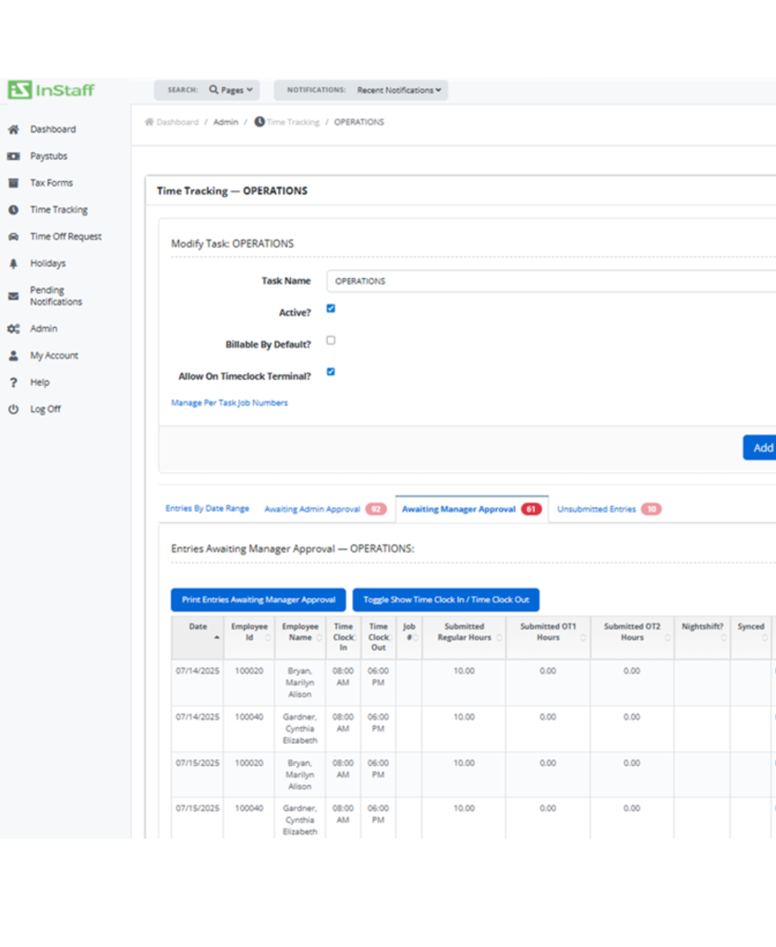Click the breadcrumb clock icon

(x=260, y=121)
